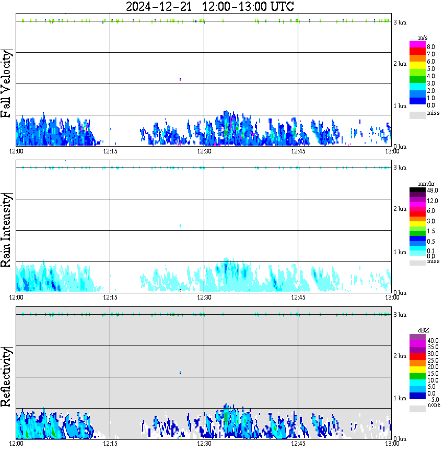This screenshot has width=444, height=453.
Task: Click '40.0' in the dBZ legend
Action: tap(433, 341)
